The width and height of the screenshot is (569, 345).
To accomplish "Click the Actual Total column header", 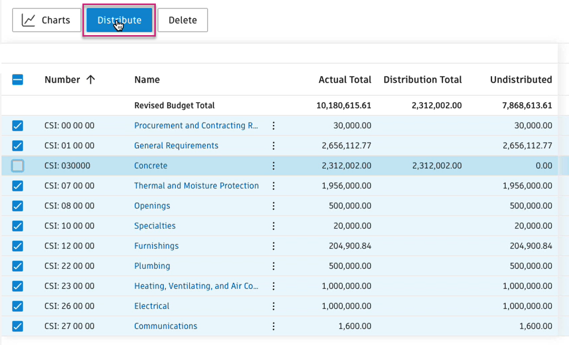I will 345,80.
